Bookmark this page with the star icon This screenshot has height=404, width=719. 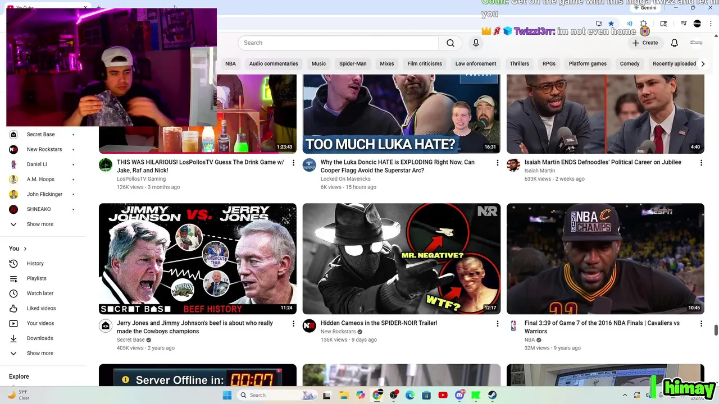pyautogui.click(x=611, y=24)
